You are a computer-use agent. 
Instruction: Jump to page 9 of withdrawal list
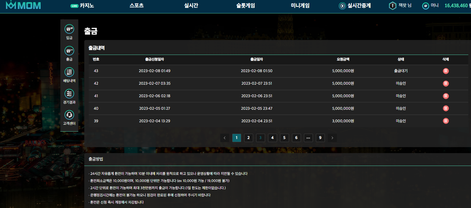tap(320, 138)
